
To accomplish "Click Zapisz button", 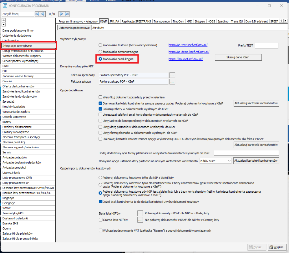I will [x=257, y=247].
